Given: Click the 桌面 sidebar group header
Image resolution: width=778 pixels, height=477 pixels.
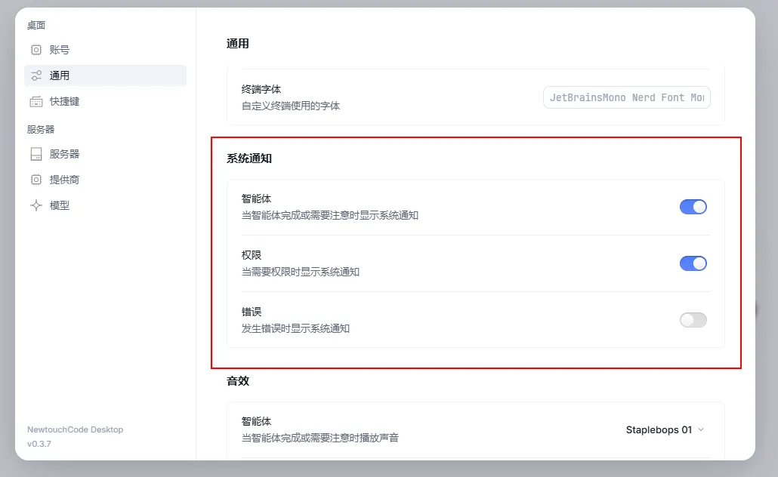Looking at the screenshot, I should 36,26.
